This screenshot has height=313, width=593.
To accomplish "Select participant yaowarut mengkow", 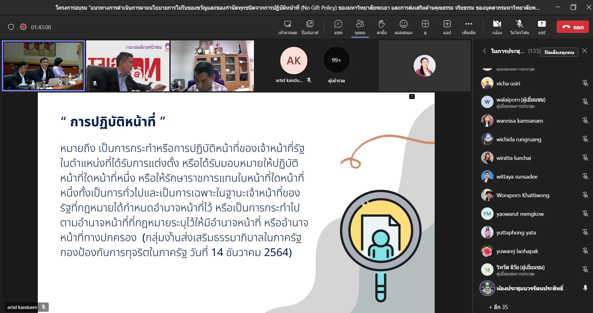I will pos(533,214).
